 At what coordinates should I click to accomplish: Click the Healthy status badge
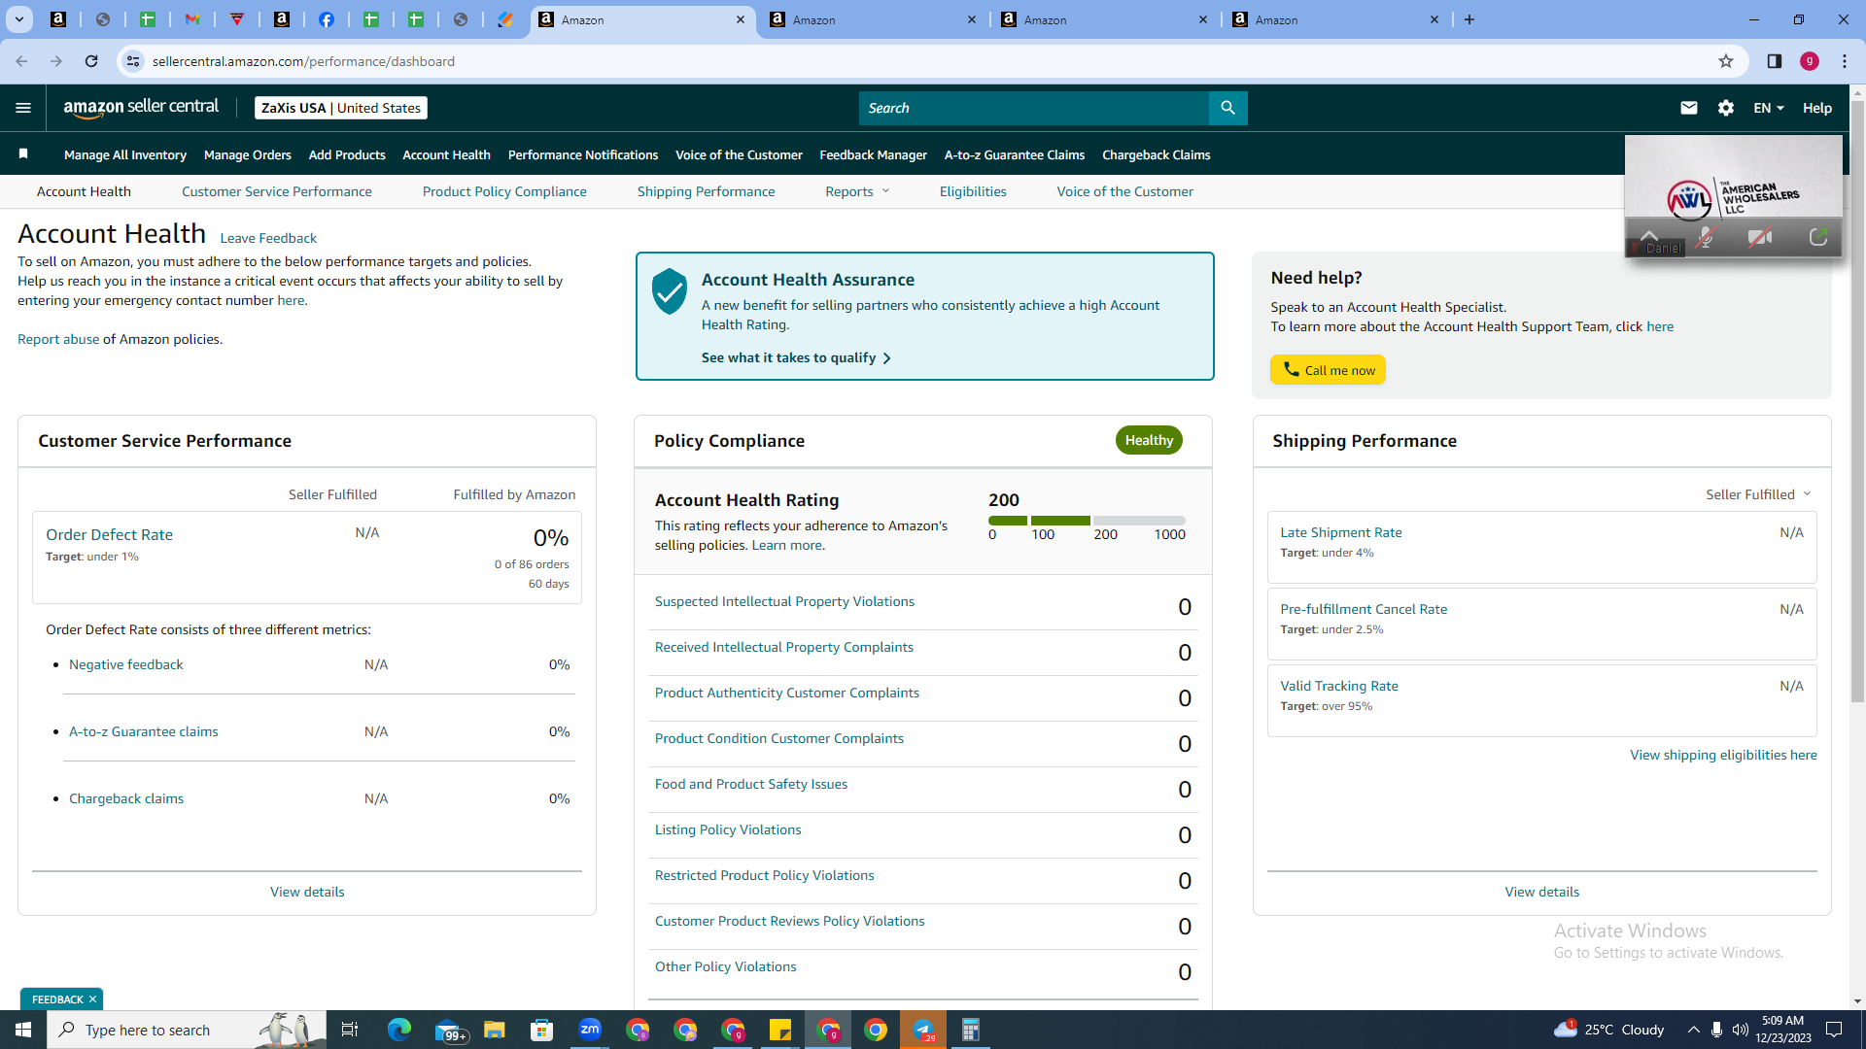[1149, 440]
